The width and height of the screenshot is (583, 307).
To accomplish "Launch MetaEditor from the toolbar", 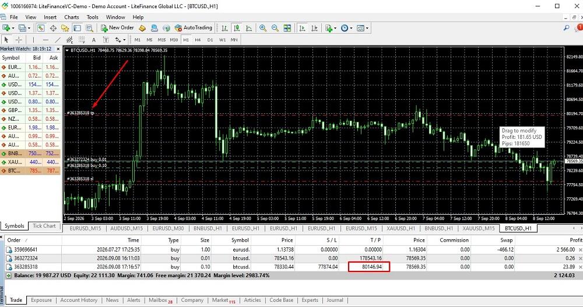I will tap(142, 28).
